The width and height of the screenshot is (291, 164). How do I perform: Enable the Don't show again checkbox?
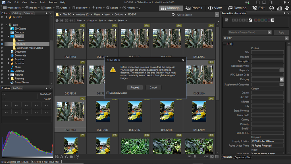[108, 93]
